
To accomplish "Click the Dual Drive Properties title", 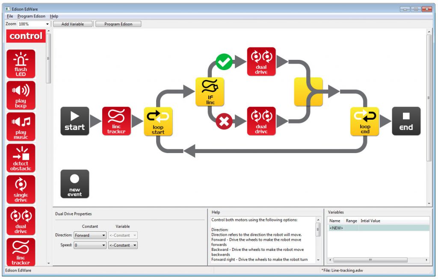I will 74,214.
